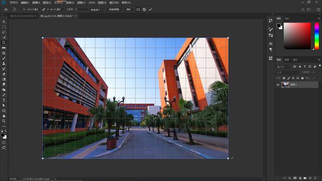Toggle the crop grid overlay option
322x181 pixels.
click(138, 10)
